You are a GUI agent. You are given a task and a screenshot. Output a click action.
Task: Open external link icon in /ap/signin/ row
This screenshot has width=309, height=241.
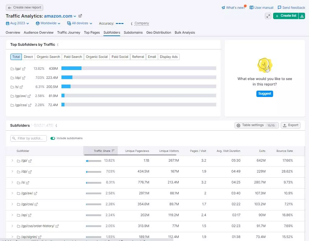point(40,237)
